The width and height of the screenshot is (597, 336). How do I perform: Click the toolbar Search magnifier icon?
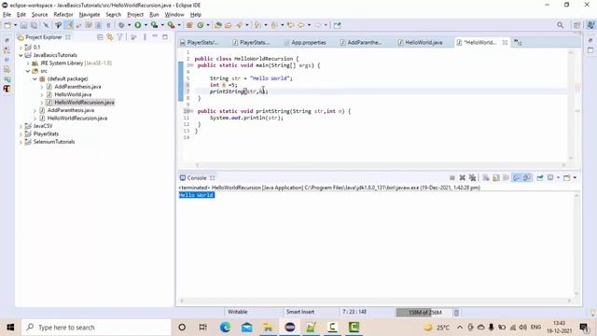560,25
